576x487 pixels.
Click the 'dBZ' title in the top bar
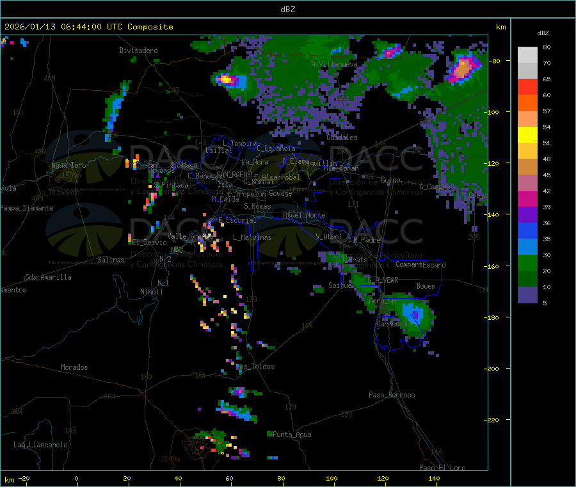287,10
